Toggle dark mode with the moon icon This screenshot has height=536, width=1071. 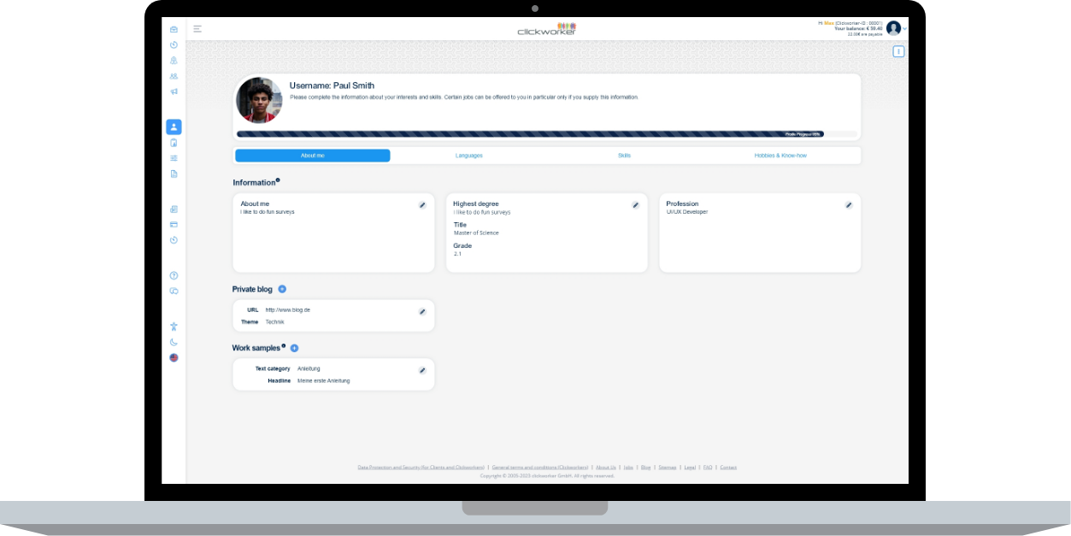click(x=174, y=340)
